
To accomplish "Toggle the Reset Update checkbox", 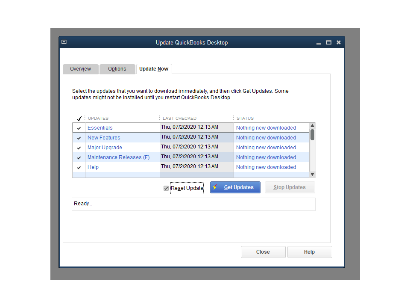I will pos(166,188).
